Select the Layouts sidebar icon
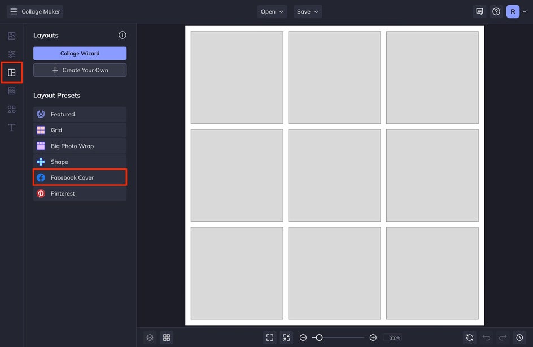This screenshot has width=533, height=347. (x=11, y=72)
